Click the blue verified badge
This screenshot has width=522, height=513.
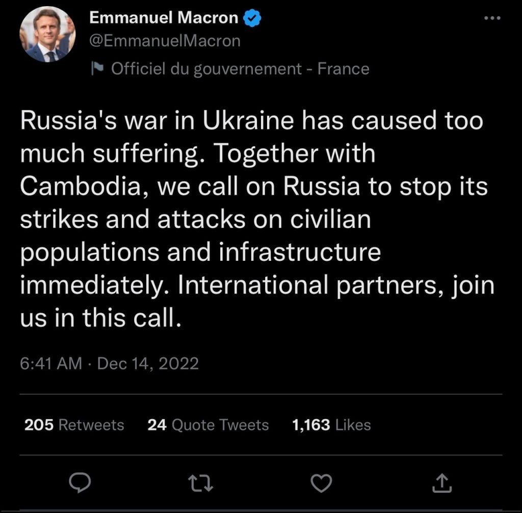pyautogui.click(x=252, y=18)
